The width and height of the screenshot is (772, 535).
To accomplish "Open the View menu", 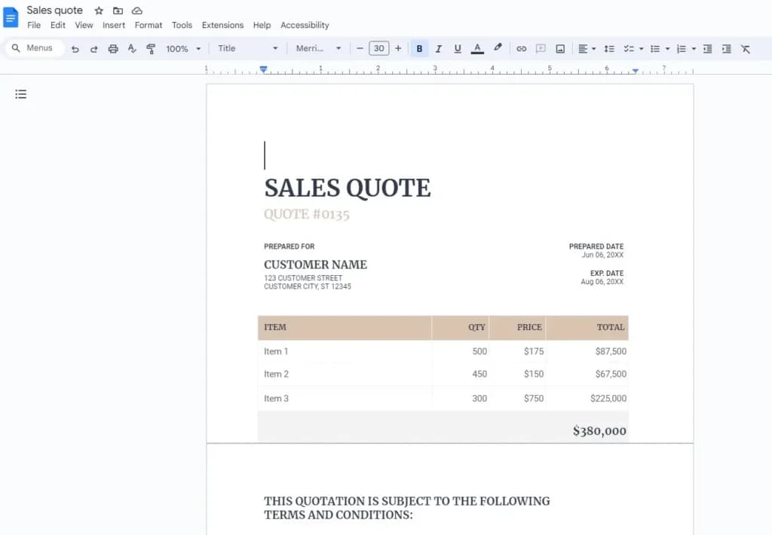I will (x=84, y=25).
